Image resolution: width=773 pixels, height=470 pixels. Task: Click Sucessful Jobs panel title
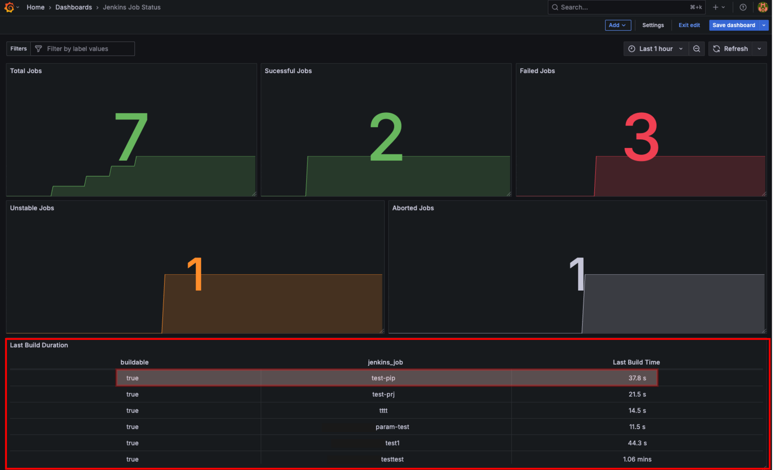(x=288, y=71)
